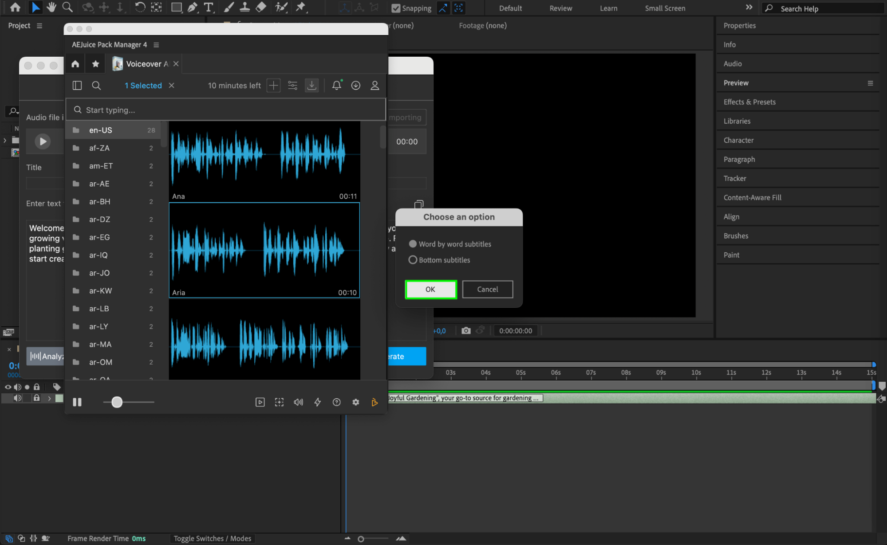Select the Rotation tool in the toolbar

[140, 7]
